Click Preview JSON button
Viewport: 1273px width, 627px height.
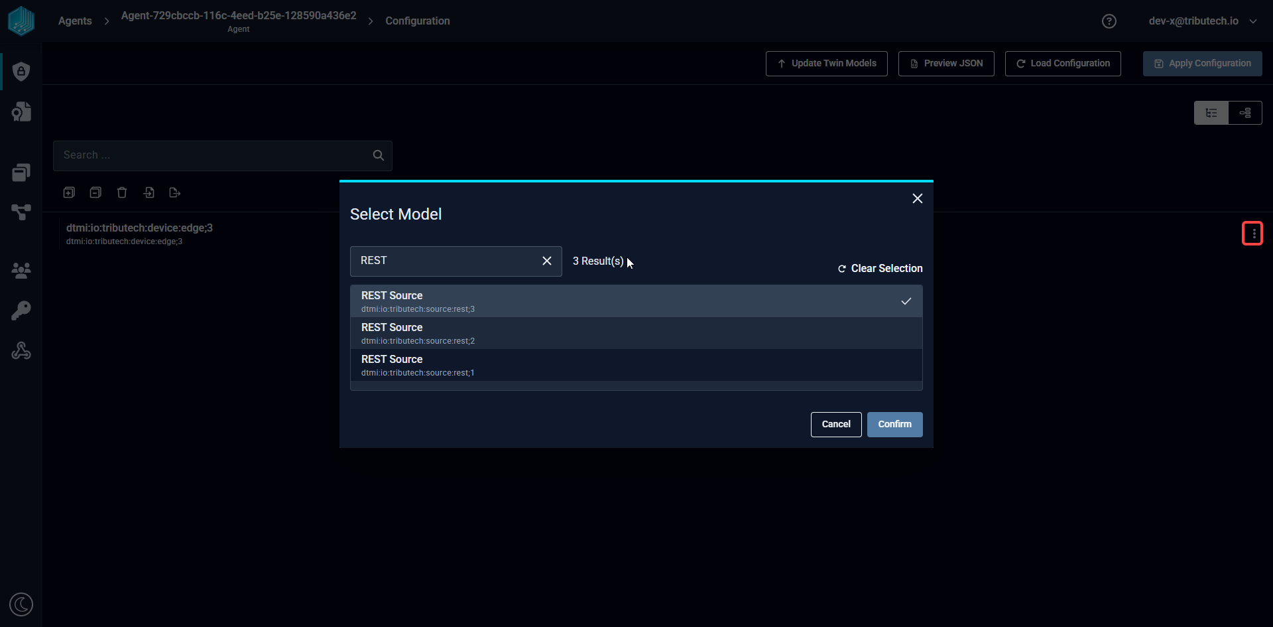coord(946,64)
